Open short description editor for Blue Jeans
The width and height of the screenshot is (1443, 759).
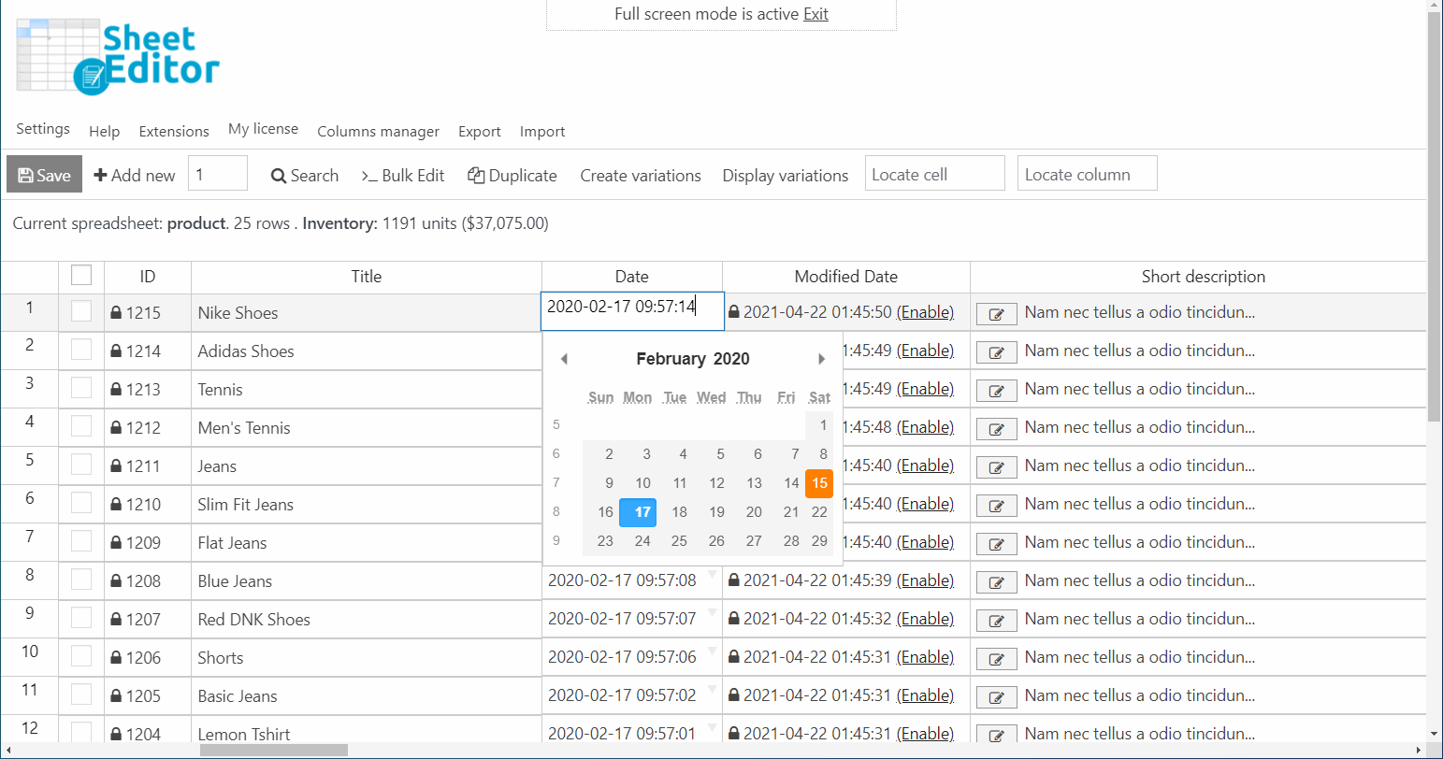[997, 582]
